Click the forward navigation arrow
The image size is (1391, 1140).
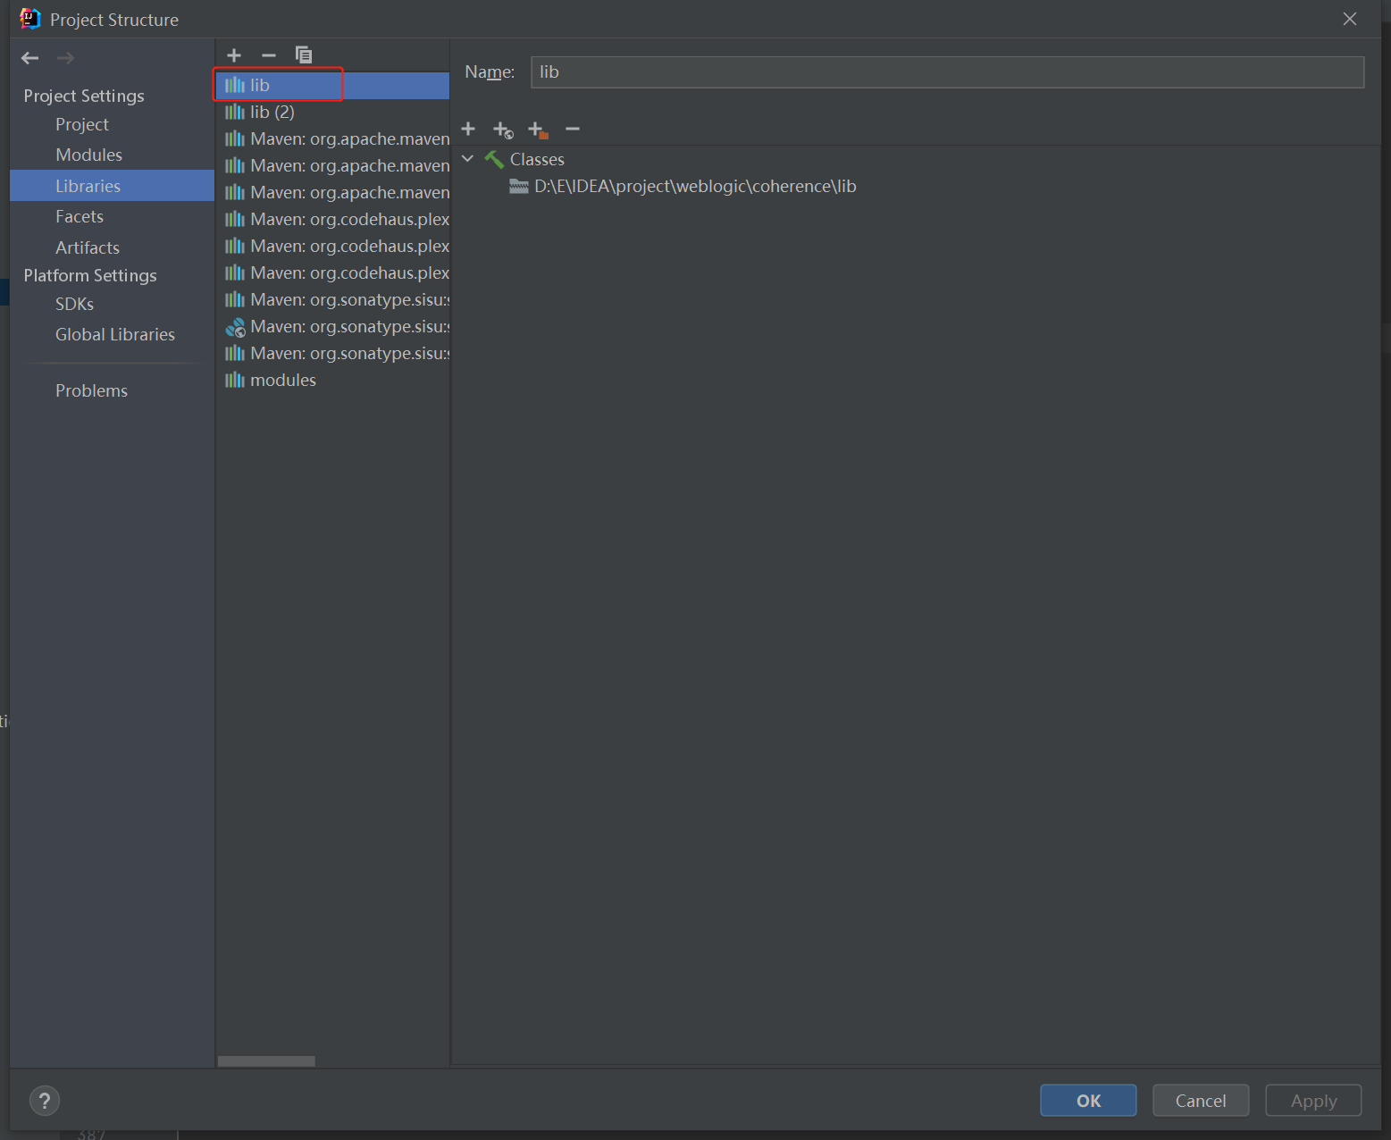[65, 58]
